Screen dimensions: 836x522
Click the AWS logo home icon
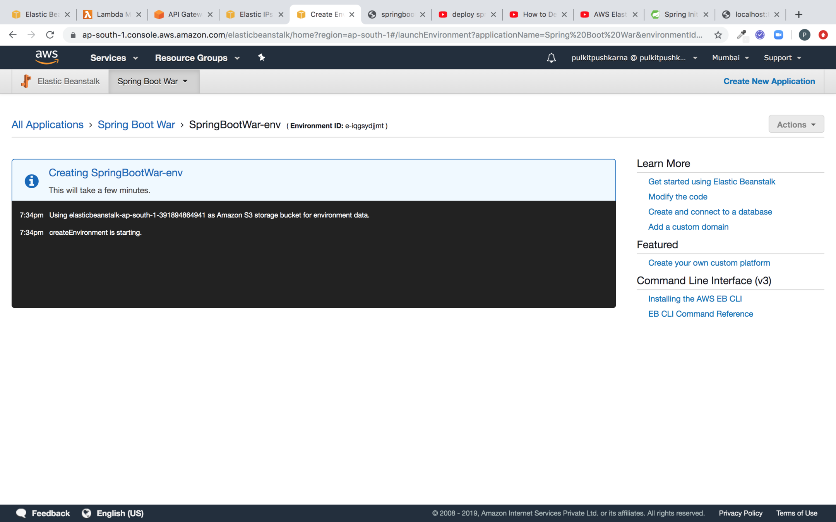[x=47, y=57]
